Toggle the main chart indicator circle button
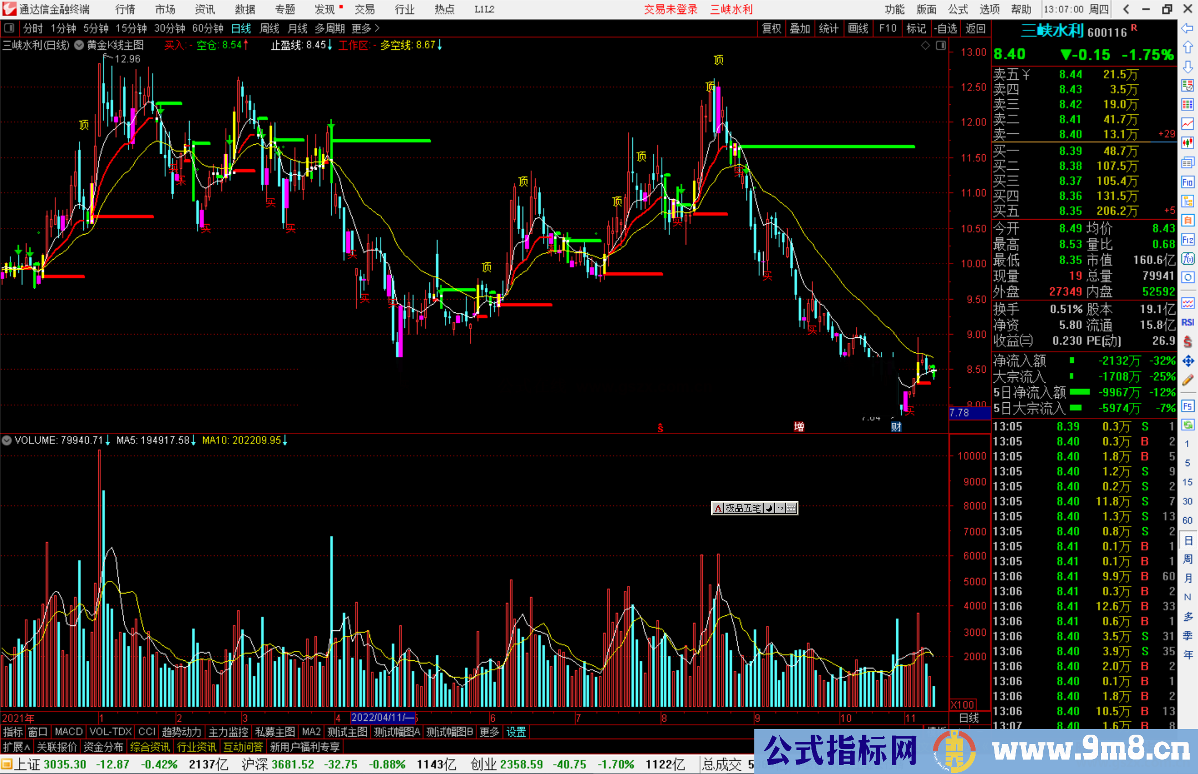This screenshot has width=1198, height=774. pyautogui.click(x=79, y=45)
